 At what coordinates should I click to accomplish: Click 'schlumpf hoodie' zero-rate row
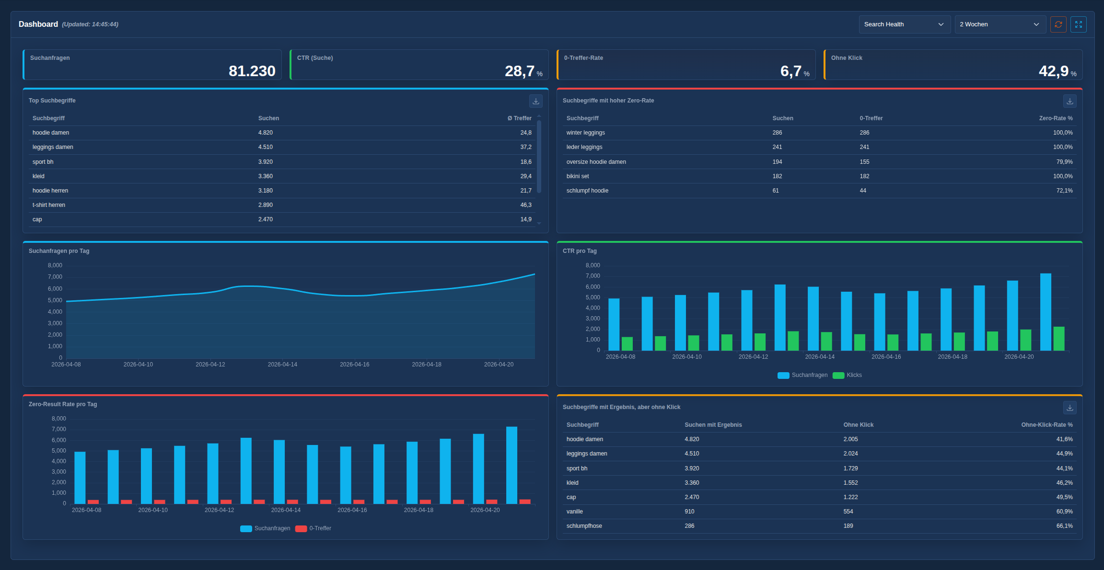point(820,191)
